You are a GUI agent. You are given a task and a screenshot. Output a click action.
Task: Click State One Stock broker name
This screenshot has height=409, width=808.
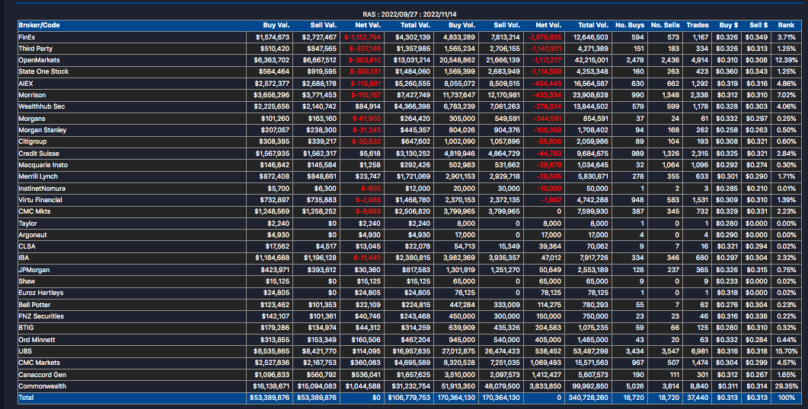(43, 71)
